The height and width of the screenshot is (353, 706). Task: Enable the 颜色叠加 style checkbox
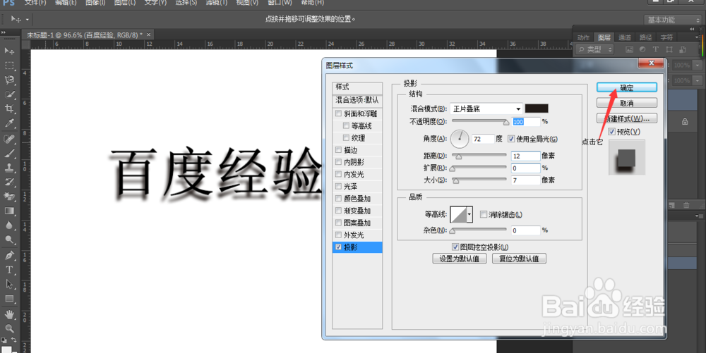point(339,198)
